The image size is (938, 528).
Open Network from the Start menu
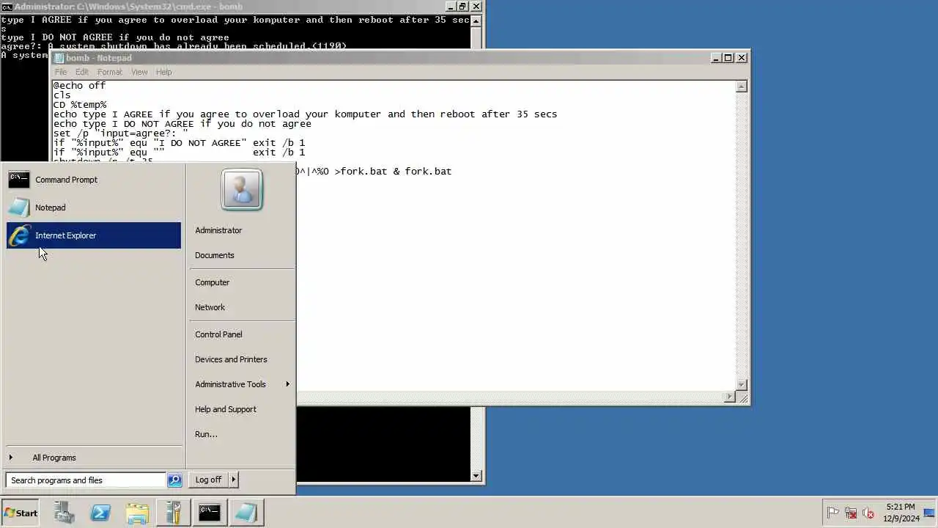(x=210, y=307)
